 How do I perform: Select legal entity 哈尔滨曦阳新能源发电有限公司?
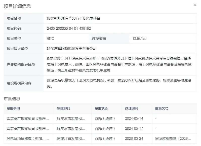[72, 49]
